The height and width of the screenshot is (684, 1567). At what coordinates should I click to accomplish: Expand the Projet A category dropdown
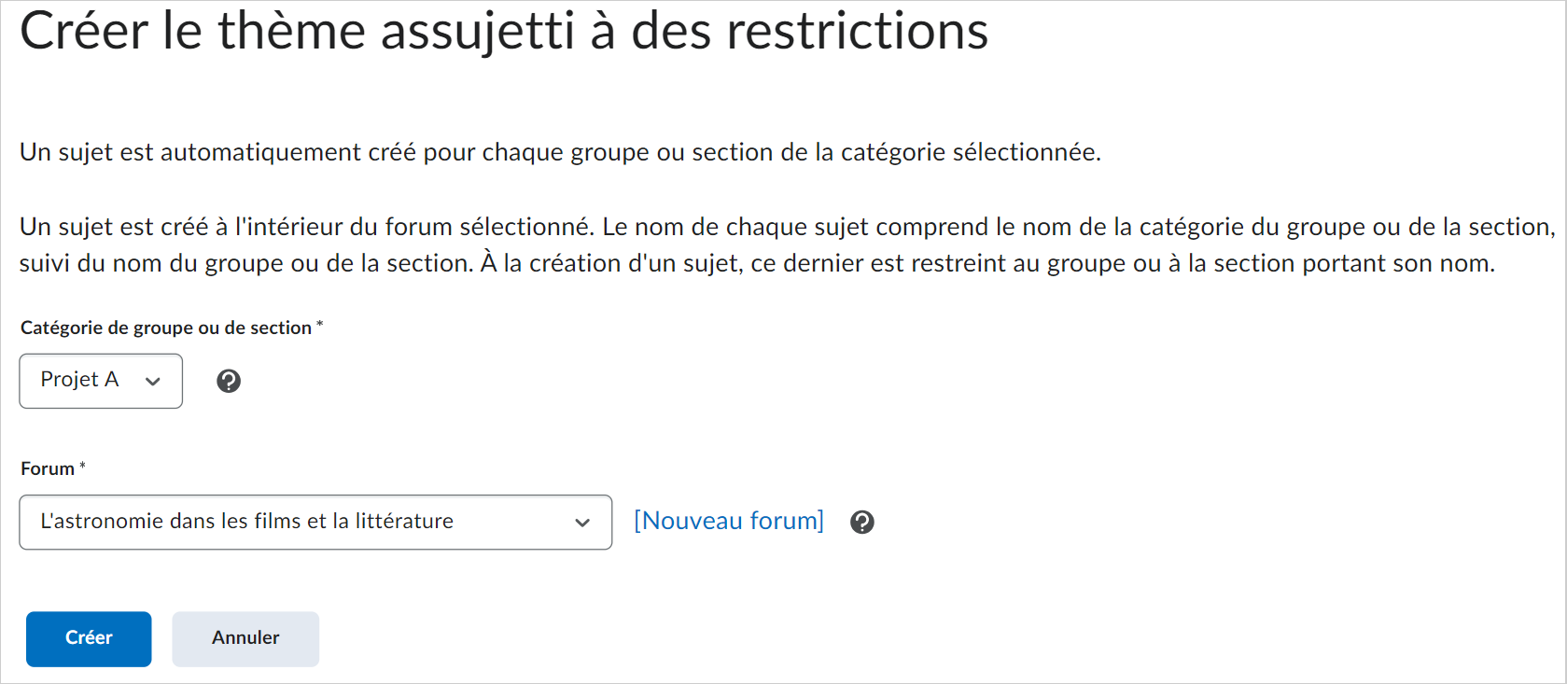point(101,381)
